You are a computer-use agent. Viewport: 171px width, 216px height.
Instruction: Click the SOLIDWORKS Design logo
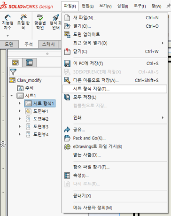coord(26,6)
